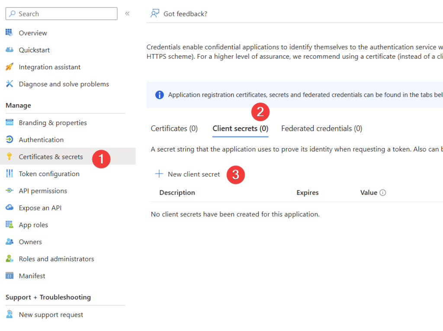Image resolution: width=443 pixels, height=331 pixels.
Task: Click the Diagnose and solve problems wrench icon
Action: coord(10,84)
